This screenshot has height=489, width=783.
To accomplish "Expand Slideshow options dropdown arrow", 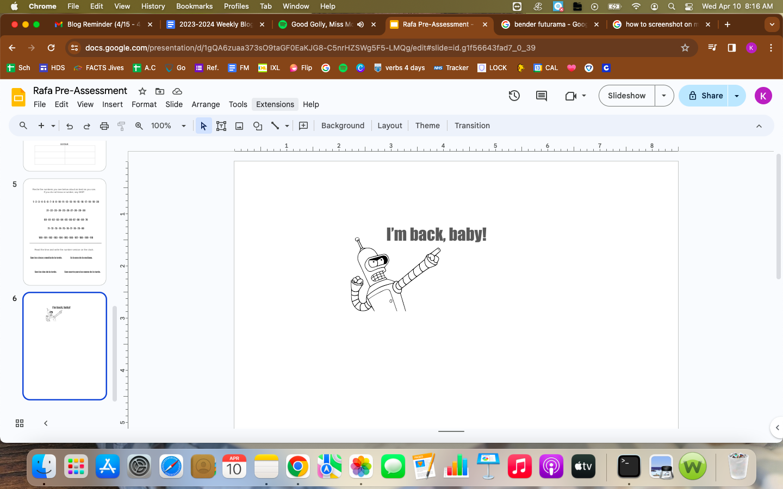I will 664,96.
